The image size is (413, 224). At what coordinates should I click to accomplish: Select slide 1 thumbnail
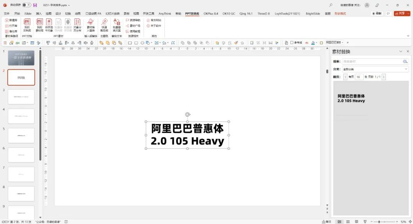[x=21, y=58]
